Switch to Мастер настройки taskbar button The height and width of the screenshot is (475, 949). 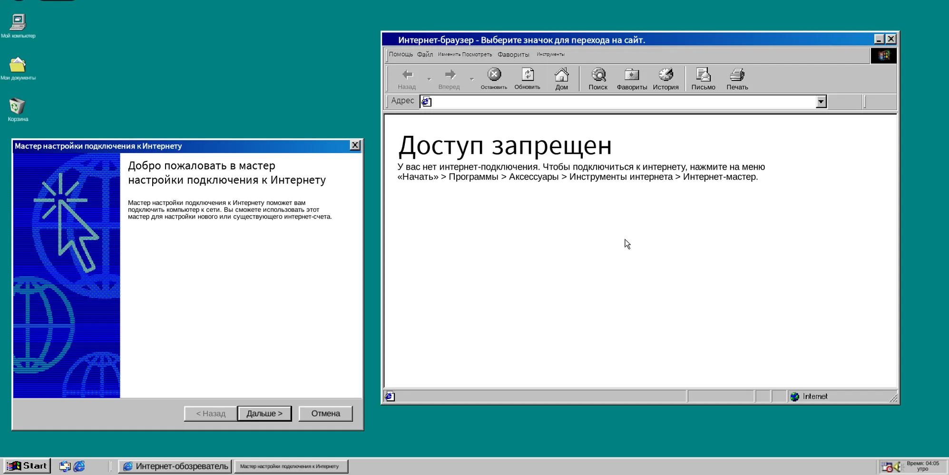tap(291, 466)
